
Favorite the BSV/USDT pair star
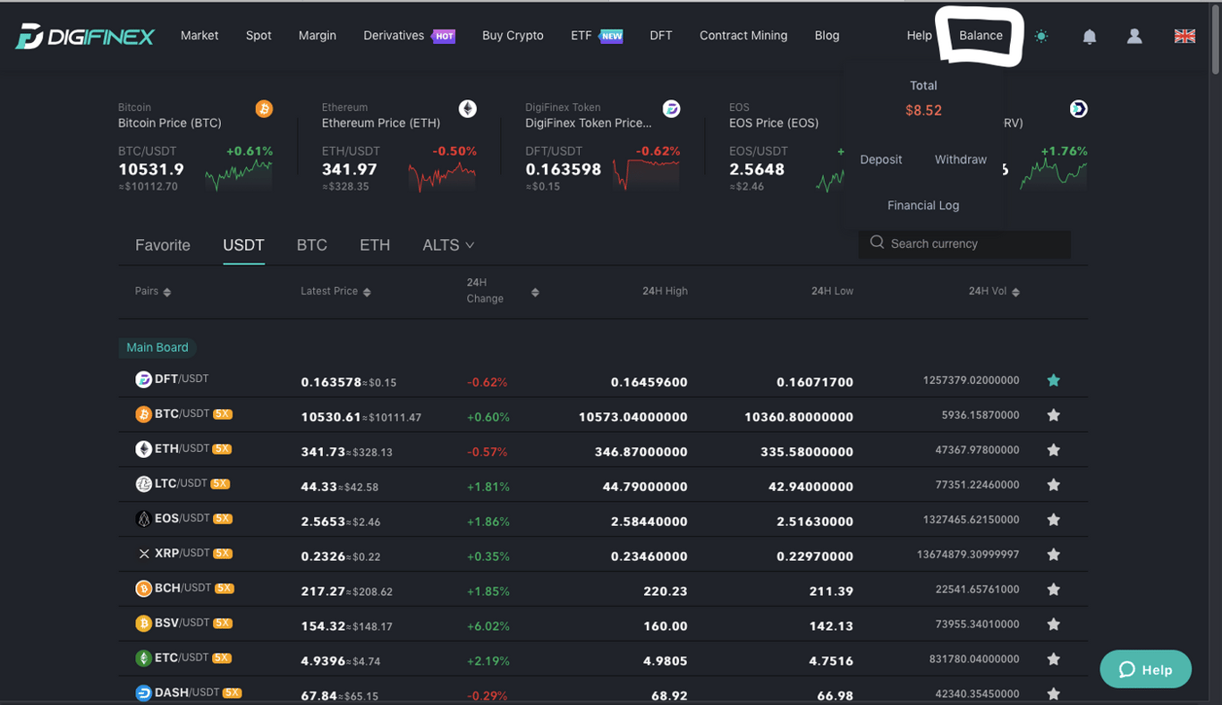click(1054, 624)
